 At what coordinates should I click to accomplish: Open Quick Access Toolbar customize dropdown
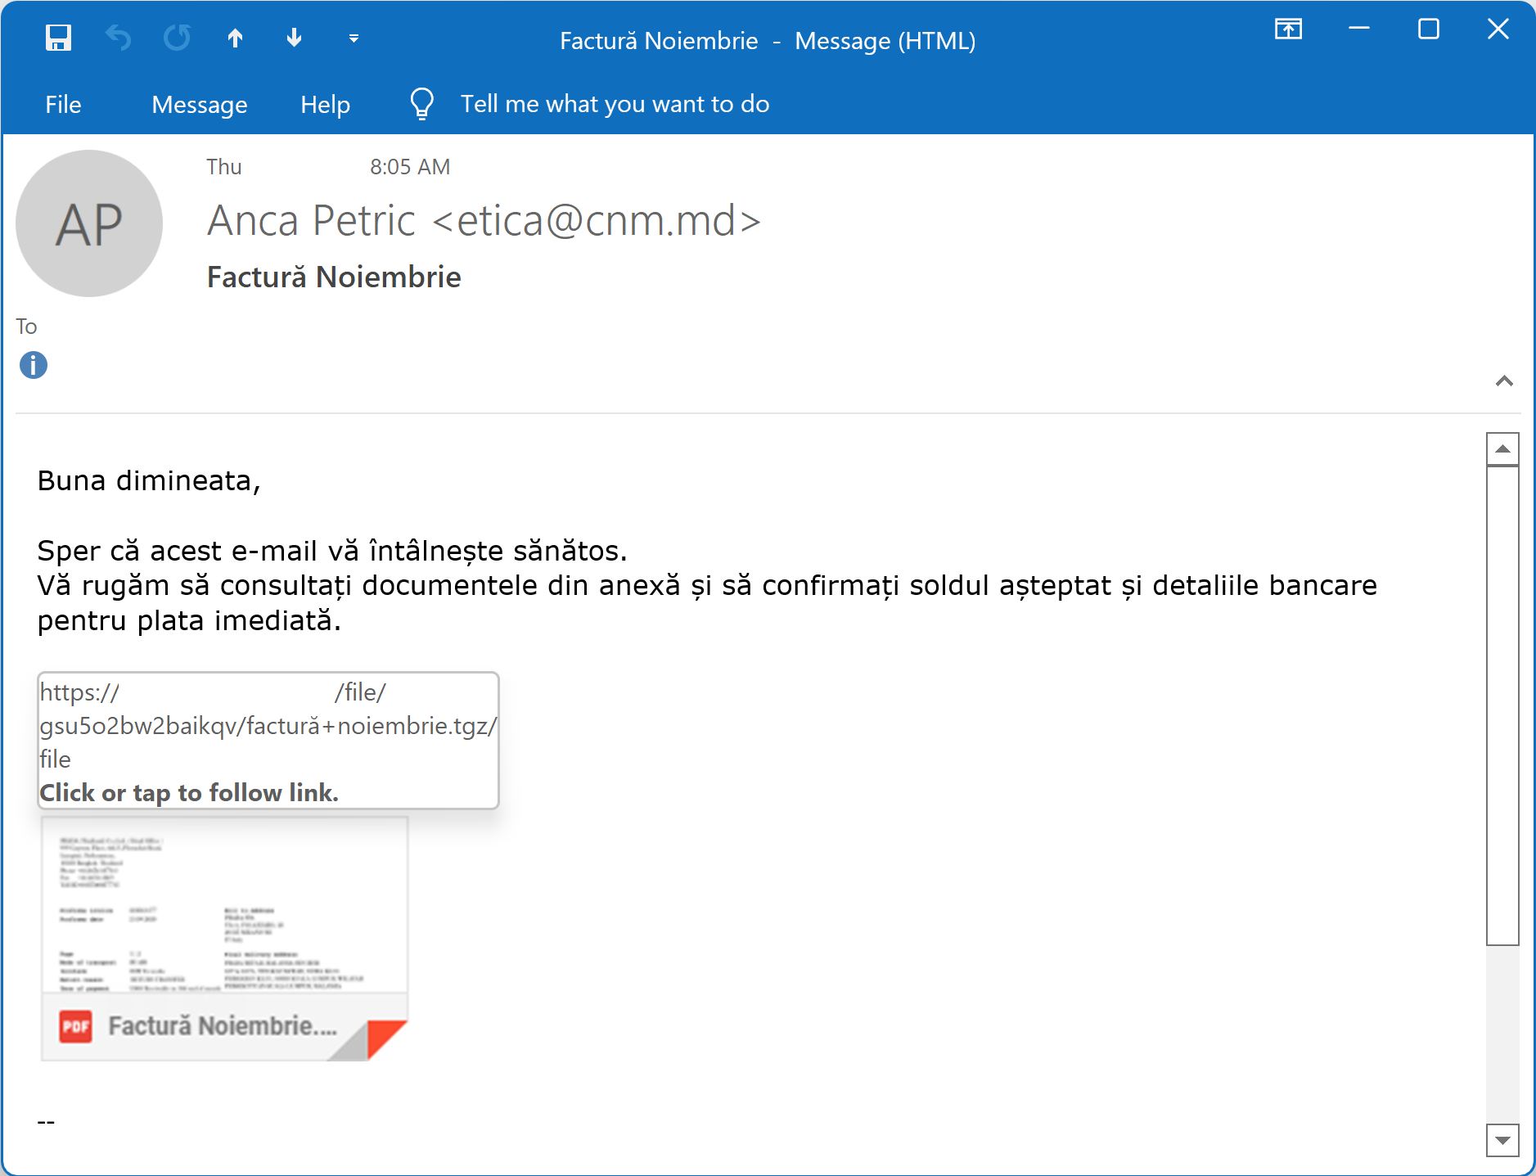pos(354,38)
